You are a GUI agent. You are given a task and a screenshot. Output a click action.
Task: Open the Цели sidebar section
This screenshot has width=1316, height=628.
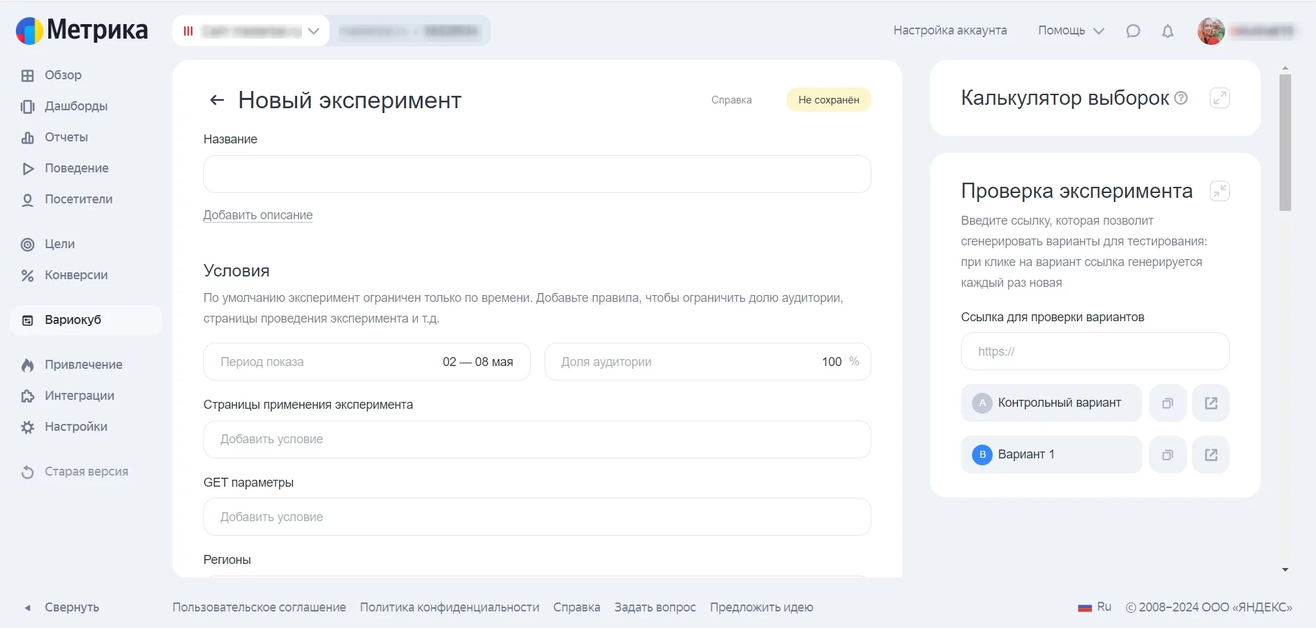pos(60,244)
